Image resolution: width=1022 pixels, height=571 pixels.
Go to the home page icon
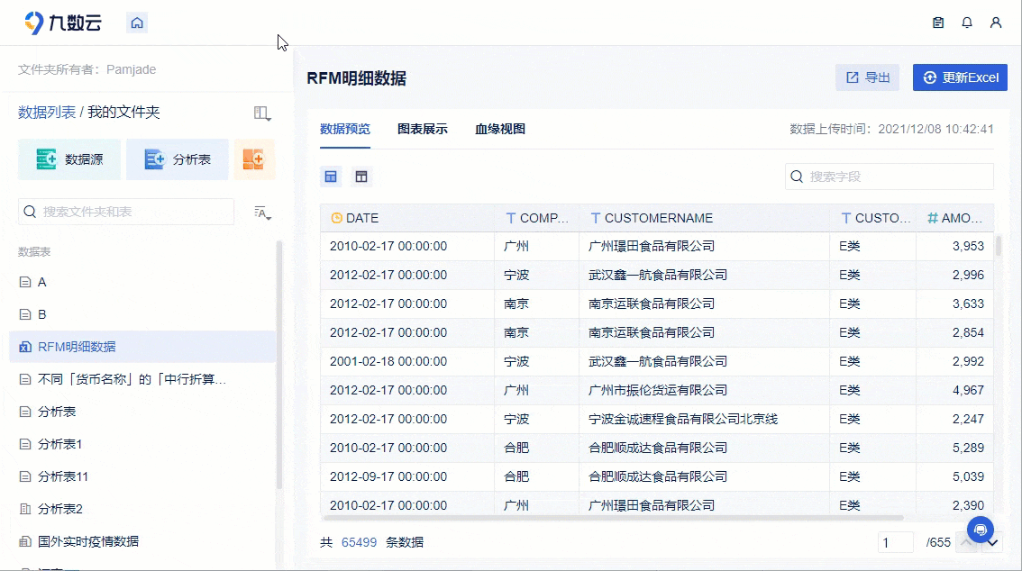point(137,23)
